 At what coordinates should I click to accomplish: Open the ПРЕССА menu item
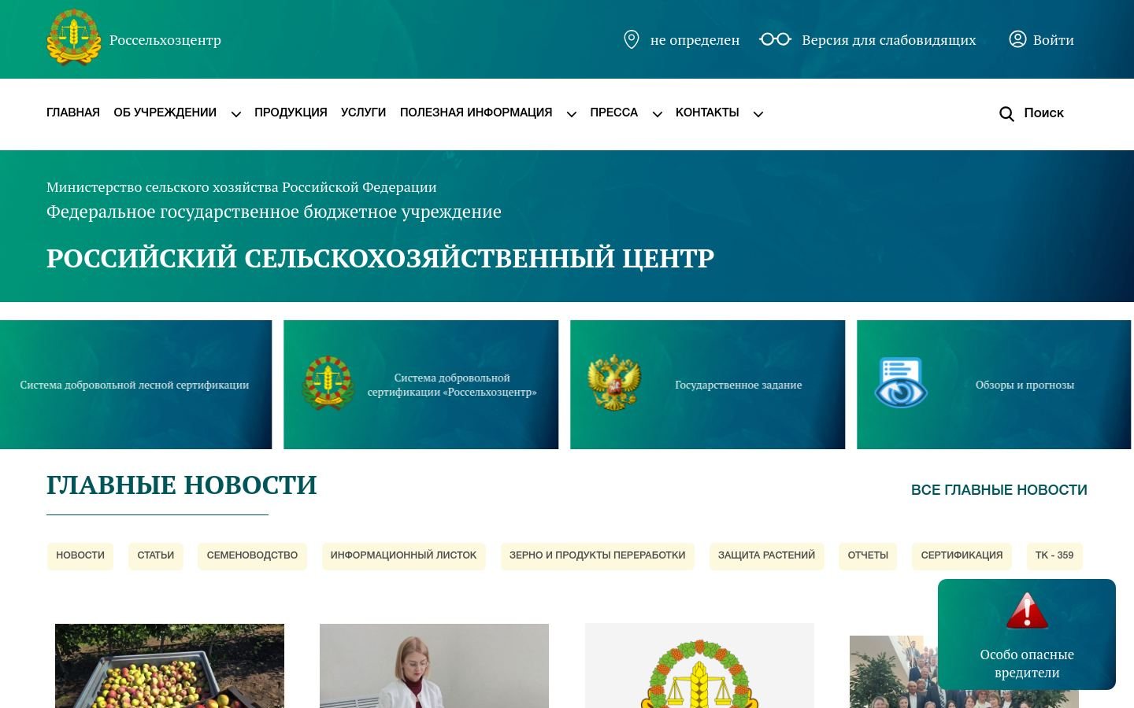point(613,112)
